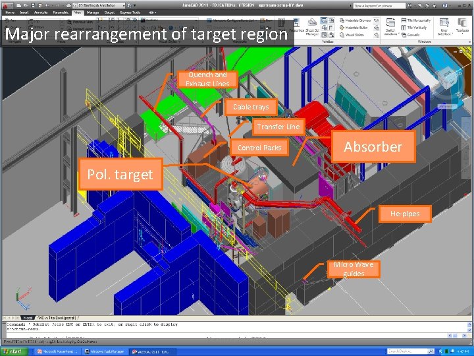Open the Express Tools ribbon tab

click(x=130, y=13)
